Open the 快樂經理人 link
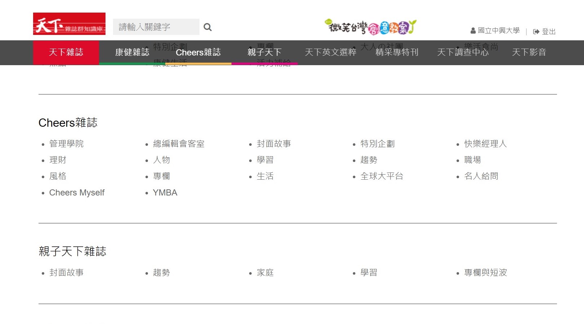Image resolution: width=584 pixels, height=324 pixels. click(x=485, y=144)
